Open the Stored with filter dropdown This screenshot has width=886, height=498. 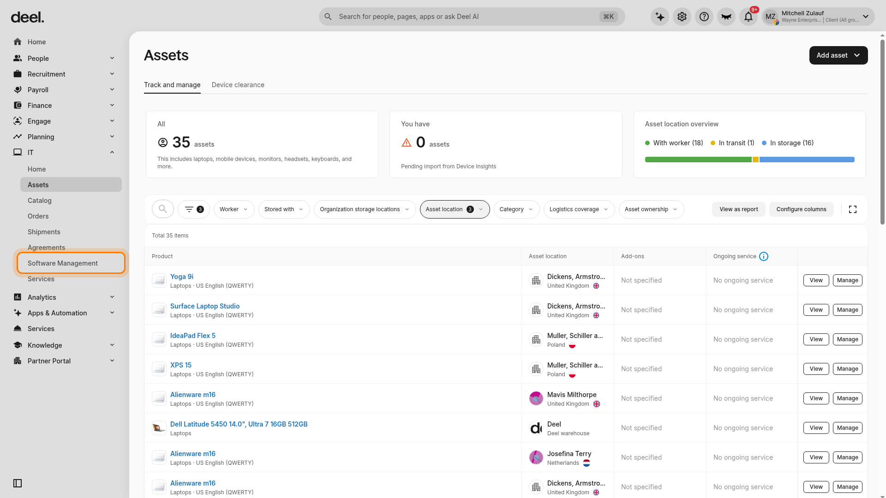point(284,209)
